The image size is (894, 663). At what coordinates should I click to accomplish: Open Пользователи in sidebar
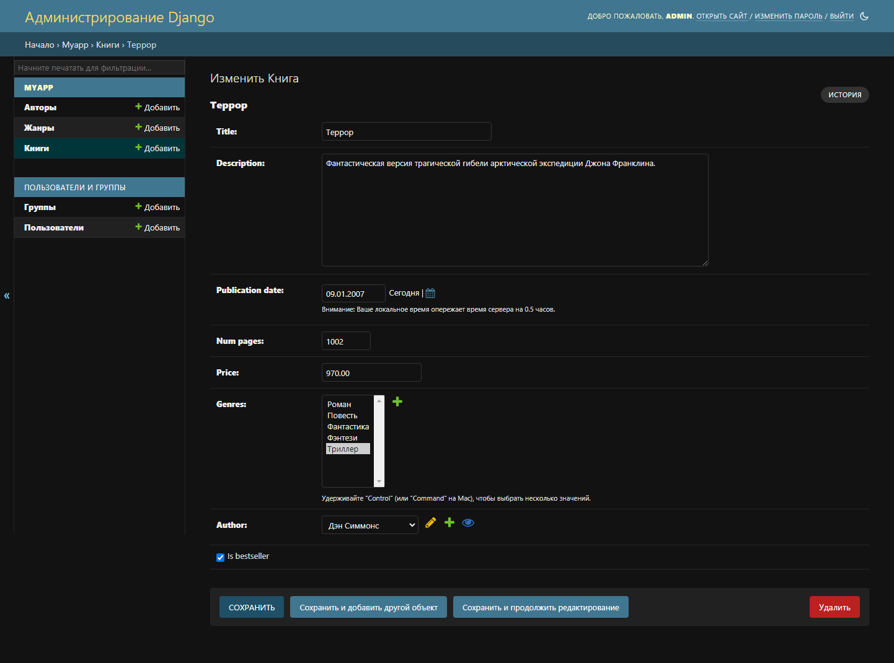(x=54, y=227)
